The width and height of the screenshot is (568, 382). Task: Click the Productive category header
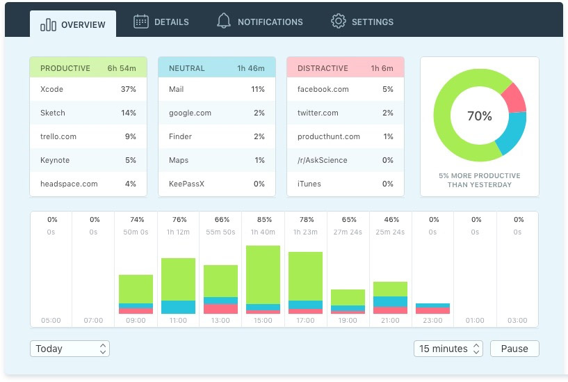(x=88, y=68)
